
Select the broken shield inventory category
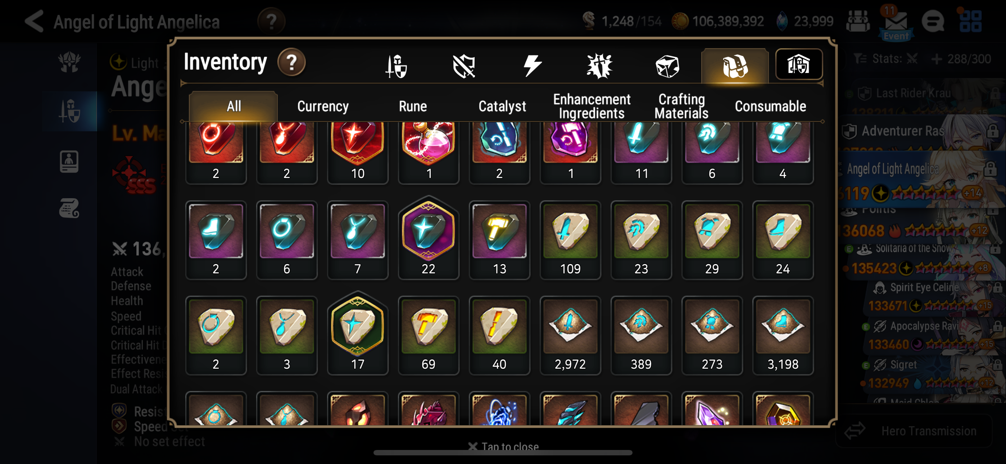pos(464,65)
